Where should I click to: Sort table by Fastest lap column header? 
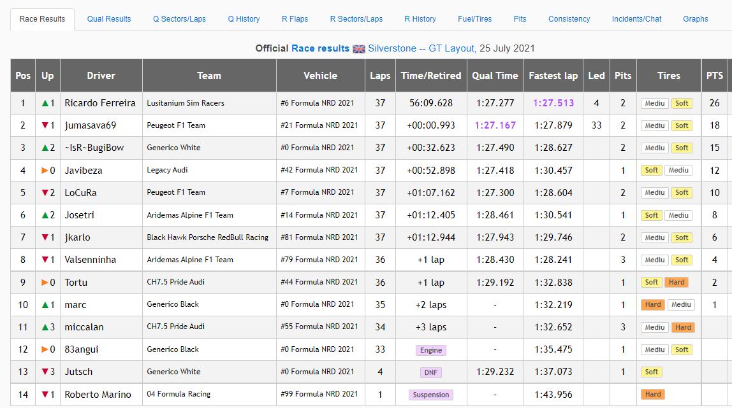click(553, 76)
